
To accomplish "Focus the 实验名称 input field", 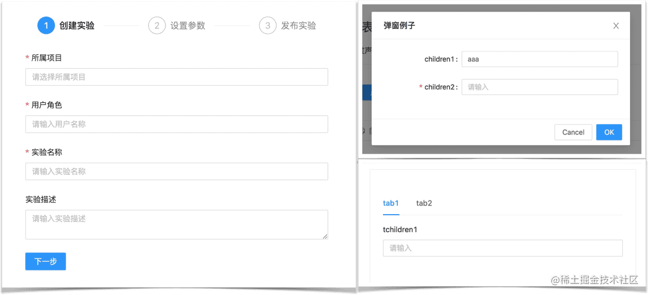I will 176,171.
